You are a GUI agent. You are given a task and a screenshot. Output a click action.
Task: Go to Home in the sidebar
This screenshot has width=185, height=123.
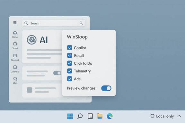pyautogui.click(x=15, y=34)
